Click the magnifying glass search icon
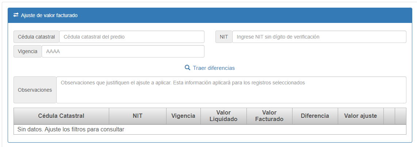 188,68
